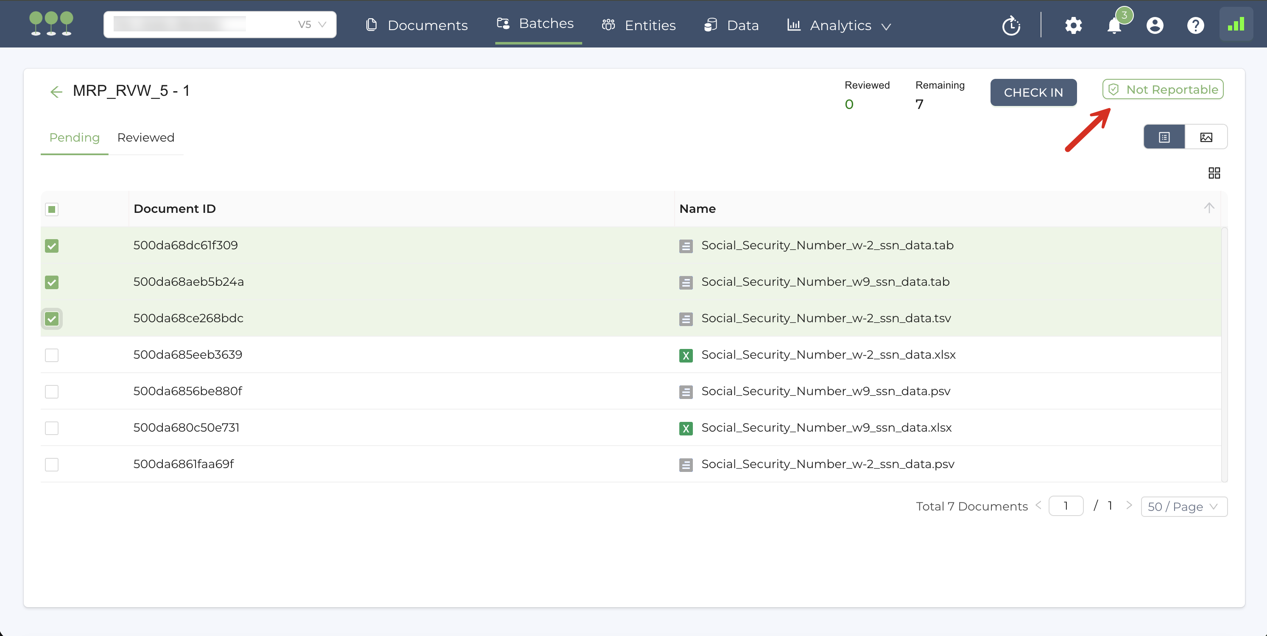Click the green bar chart icon
The image size is (1267, 636).
click(1235, 24)
